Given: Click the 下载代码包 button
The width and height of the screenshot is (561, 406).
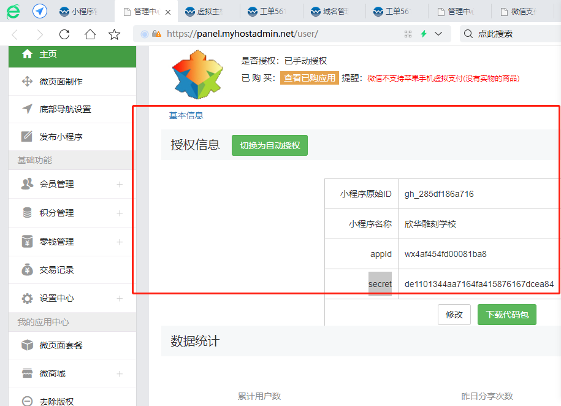Looking at the screenshot, I should point(506,315).
